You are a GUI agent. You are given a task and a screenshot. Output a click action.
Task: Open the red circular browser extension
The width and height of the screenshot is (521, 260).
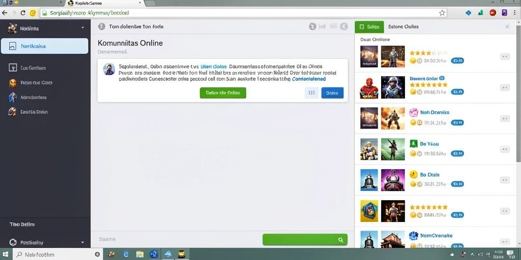point(493,13)
